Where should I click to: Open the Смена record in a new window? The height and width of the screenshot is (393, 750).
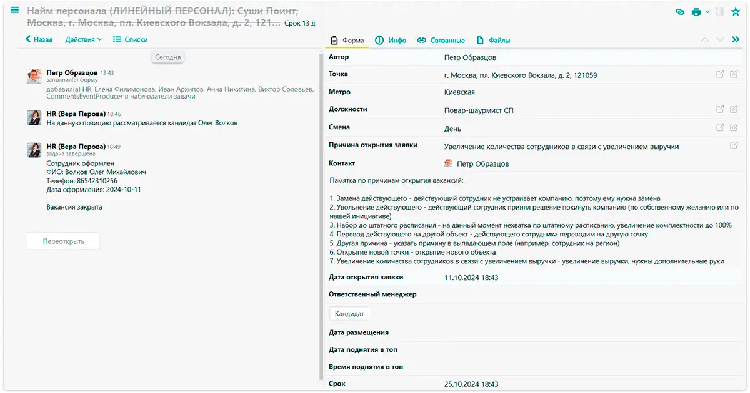point(720,127)
